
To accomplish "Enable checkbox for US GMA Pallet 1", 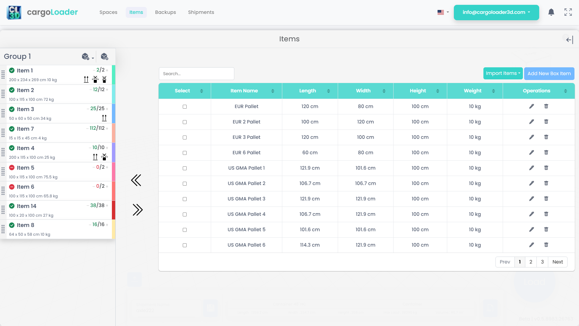I will (185, 168).
